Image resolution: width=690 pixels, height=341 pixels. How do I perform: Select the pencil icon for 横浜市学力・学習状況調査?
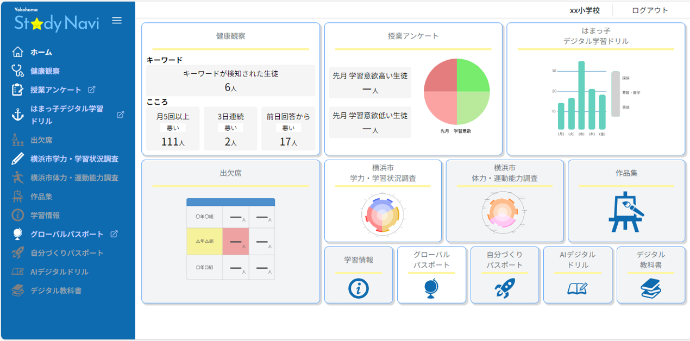(x=18, y=159)
